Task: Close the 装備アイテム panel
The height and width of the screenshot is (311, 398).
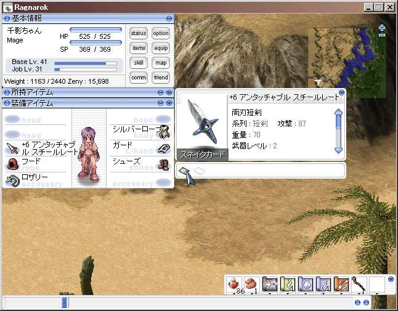Action: (x=169, y=103)
